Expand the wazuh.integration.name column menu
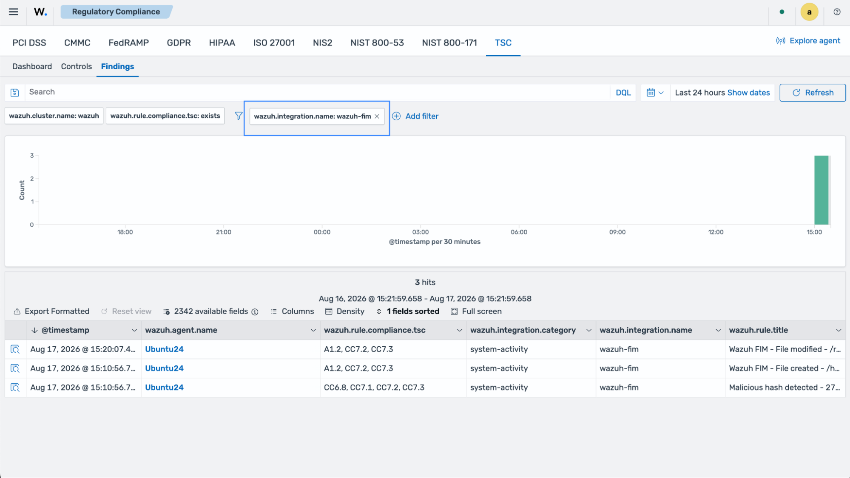The height and width of the screenshot is (478, 850). (x=718, y=331)
